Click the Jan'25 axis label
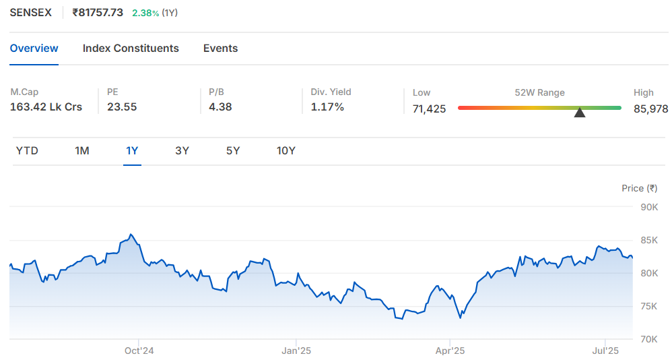Image resolution: width=672 pixels, height=362 pixels. point(296,351)
